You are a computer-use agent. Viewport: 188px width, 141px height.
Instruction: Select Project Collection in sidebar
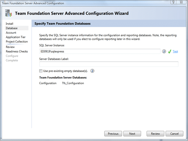(x=17, y=42)
